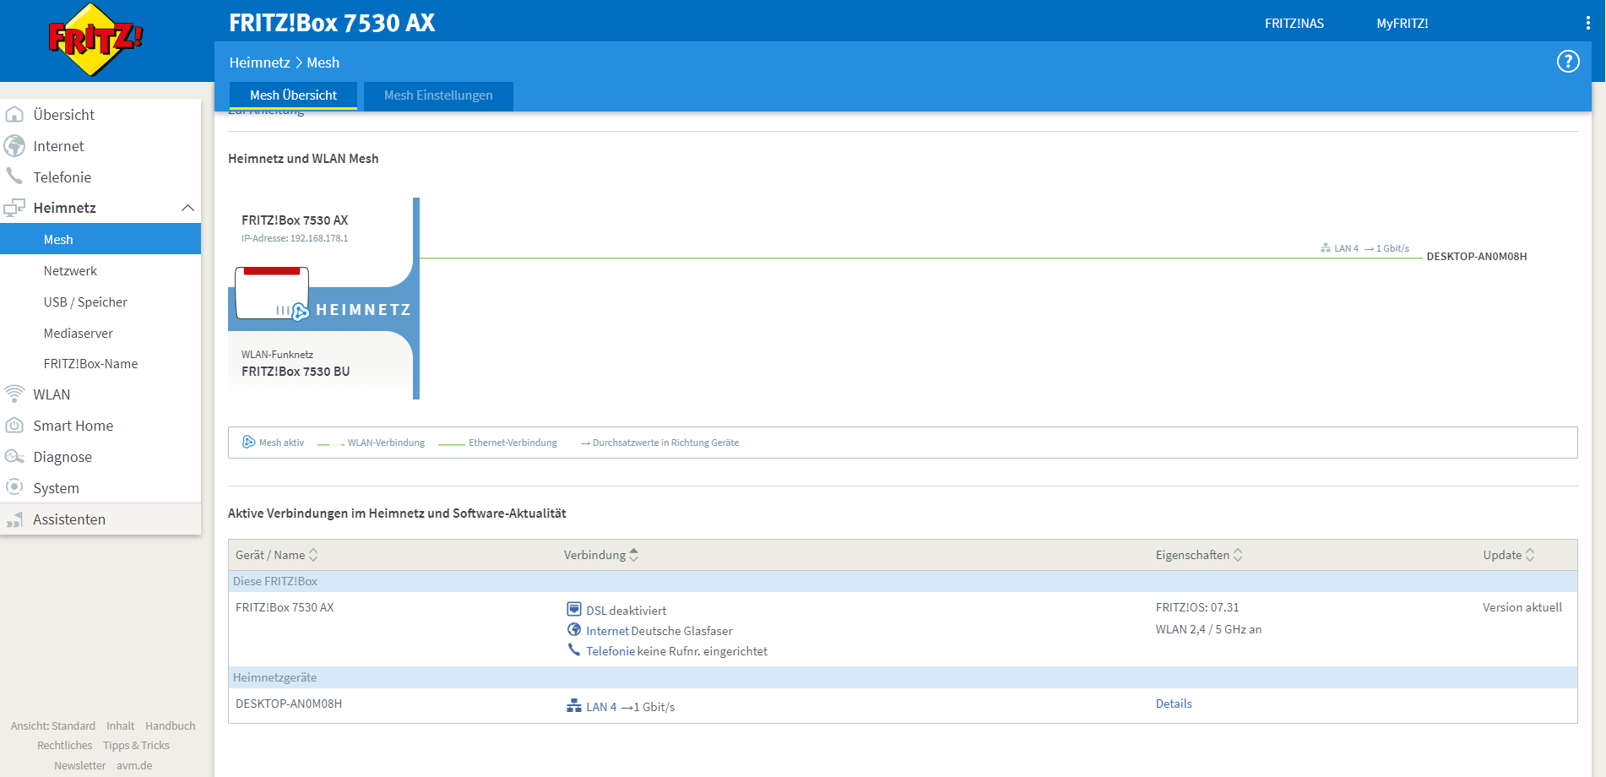Click the Mesh aktiv legend icon
1606x777 pixels.
(249, 442)
